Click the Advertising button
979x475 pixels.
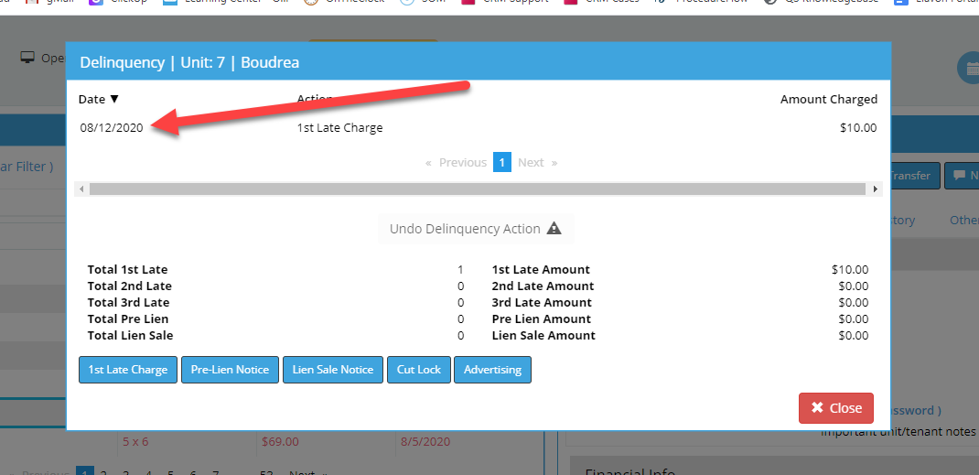(492, 370)
